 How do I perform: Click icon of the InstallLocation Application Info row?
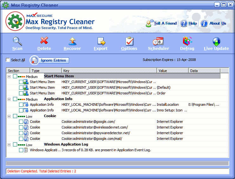pos(26,104)
